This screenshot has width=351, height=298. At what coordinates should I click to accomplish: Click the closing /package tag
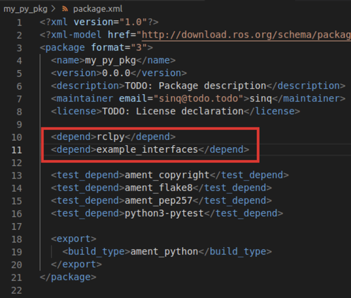click(x=68, y=277)
